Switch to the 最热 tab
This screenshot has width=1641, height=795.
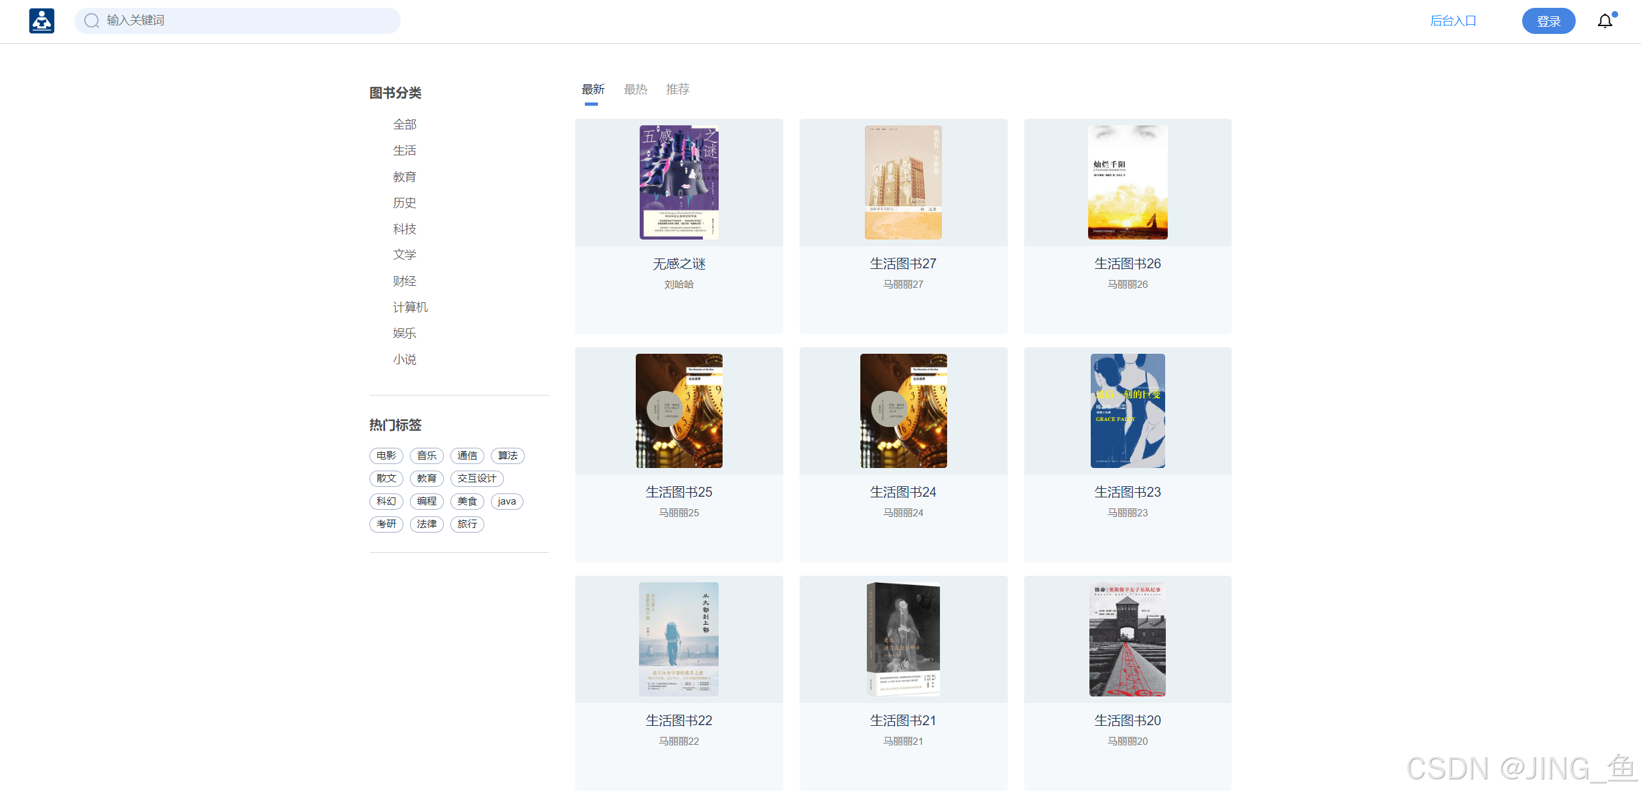[x=635, y=89]
